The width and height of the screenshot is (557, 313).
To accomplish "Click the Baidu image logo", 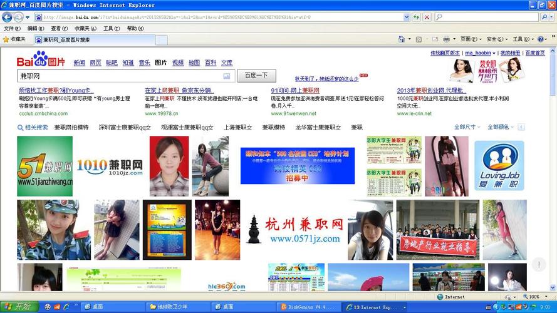I will click(x=41, y=61).
